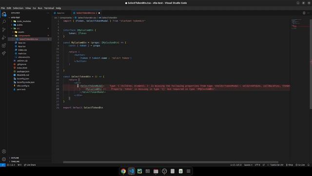Image resolution: width=312 pixels, height=176 pixels.
Task: Click the Go Live status bar button
Action: click(x=300, y=165)
